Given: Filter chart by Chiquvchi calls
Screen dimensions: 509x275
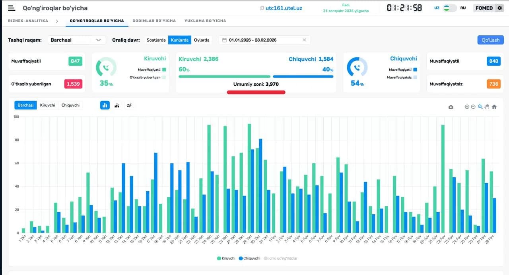Looking at the screenshot, I should pyautogui.click(x=70, y=105).
